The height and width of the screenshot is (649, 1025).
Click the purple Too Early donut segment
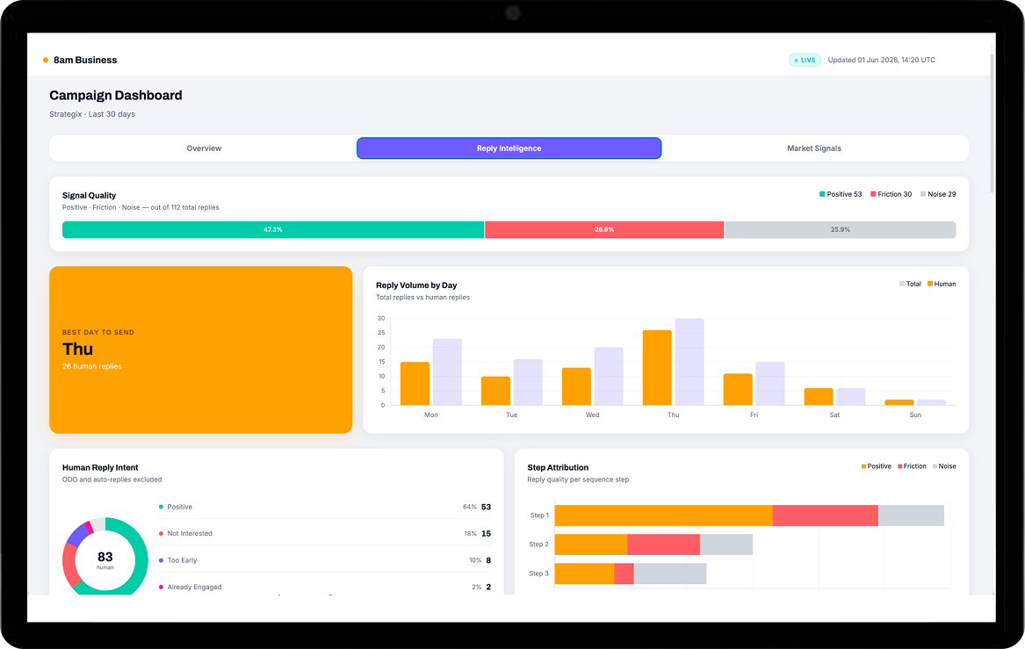click(x=77, y=536)
